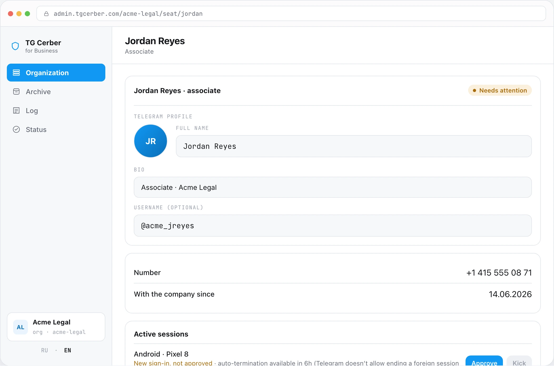
Task: Click the 'FULL NAME' field label
Action: point(192,128)
